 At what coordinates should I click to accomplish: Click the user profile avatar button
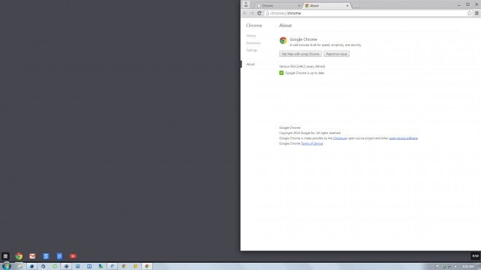click(x=246, y=4)
